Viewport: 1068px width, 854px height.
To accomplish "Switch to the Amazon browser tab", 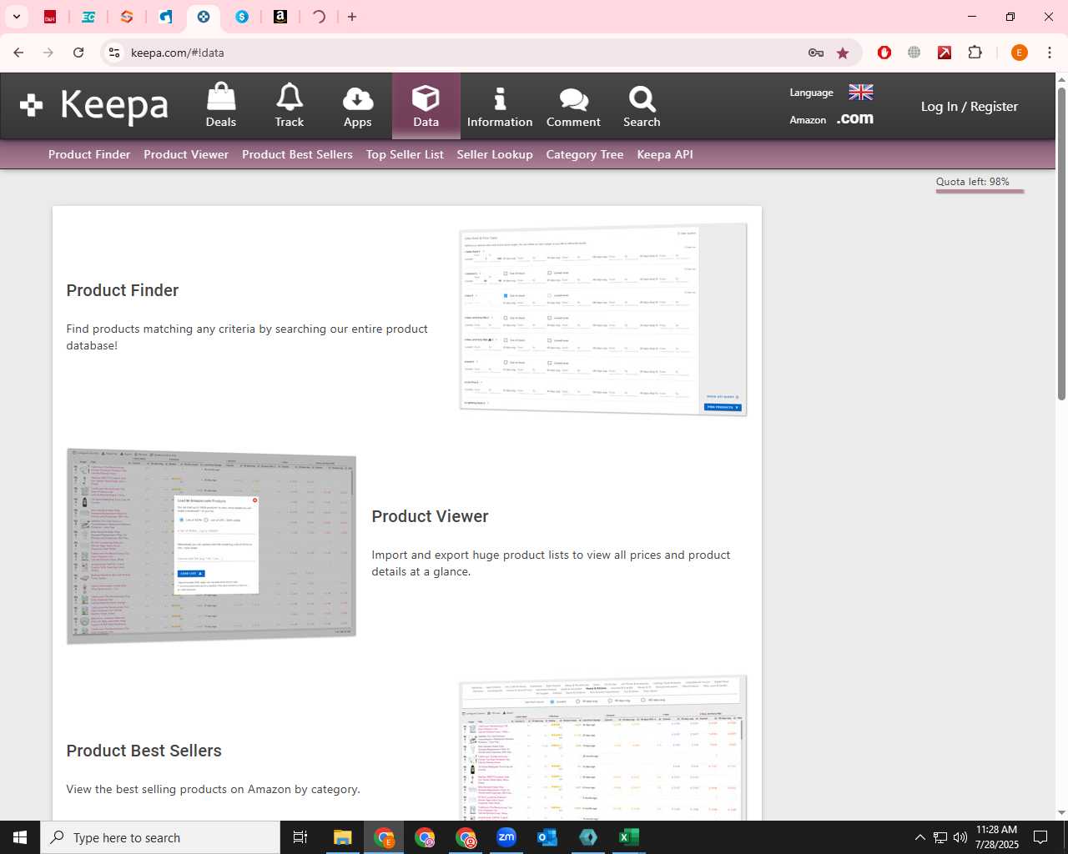I will point(280,17).
